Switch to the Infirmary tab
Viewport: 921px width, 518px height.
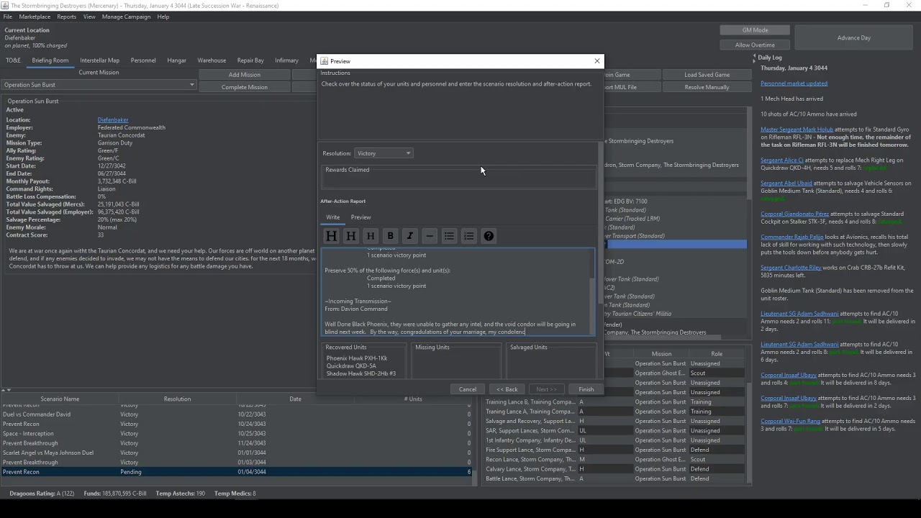tap(286, 60)
